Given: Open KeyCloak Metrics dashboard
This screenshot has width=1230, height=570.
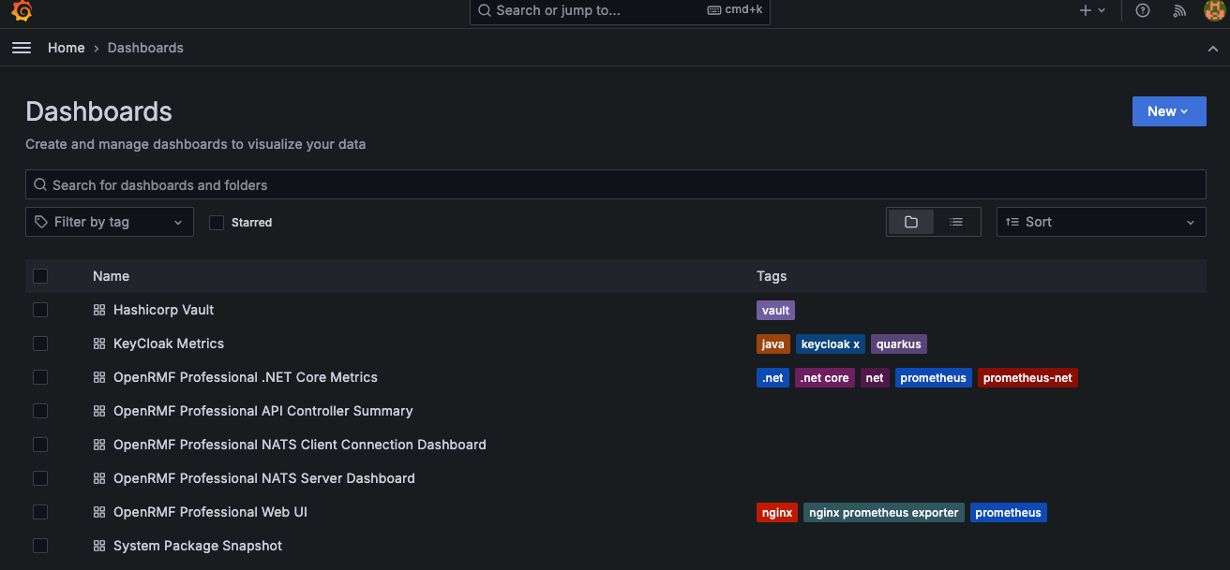Looking at the screenshot, I should click(x=169, y=343).
